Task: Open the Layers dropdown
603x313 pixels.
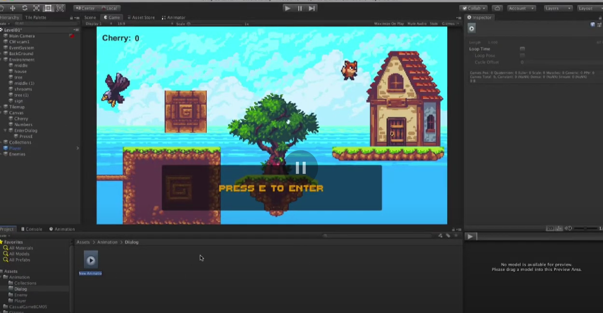Action: click(558, 8)
